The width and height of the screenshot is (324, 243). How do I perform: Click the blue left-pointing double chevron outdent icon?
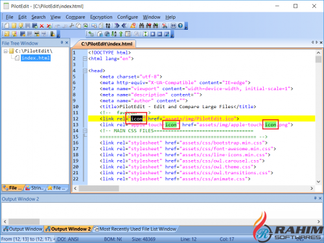pos(124,26)
